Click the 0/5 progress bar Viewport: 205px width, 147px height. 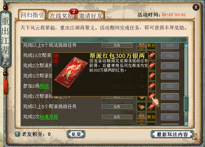point(117,107)
